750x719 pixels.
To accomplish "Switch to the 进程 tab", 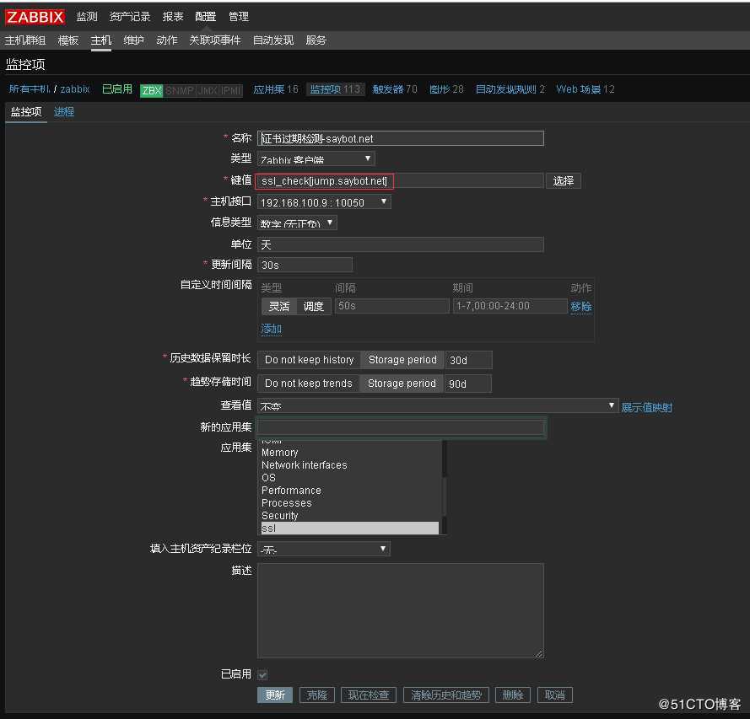I will [64, 112].
